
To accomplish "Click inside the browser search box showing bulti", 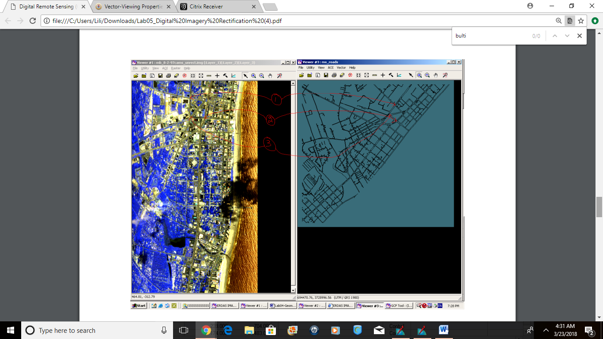I will coord(486,36).
